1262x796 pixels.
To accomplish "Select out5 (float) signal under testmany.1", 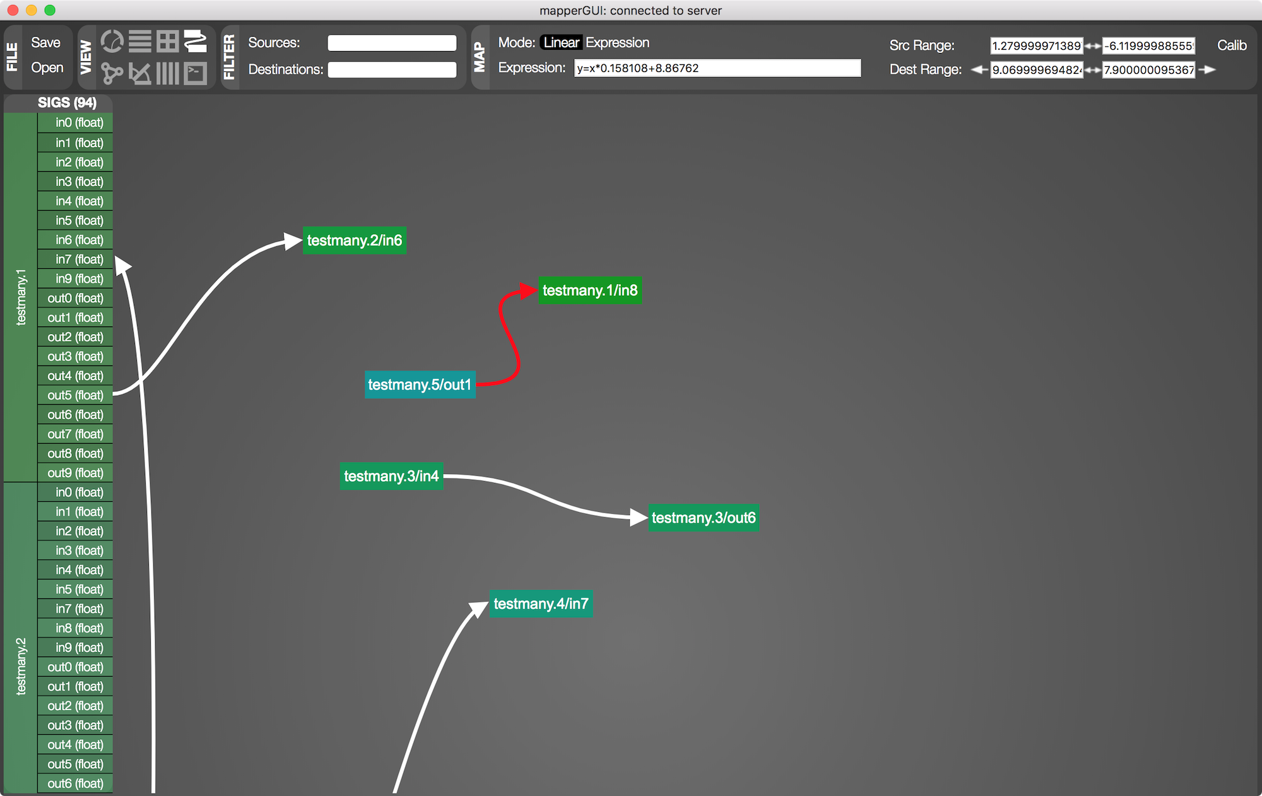I will tap(75, 395).
